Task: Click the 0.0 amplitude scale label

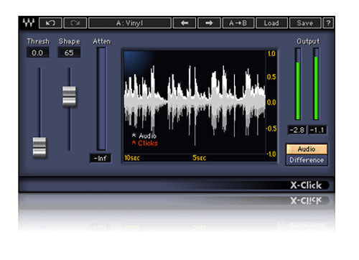Action: click(x=271, y=103)
